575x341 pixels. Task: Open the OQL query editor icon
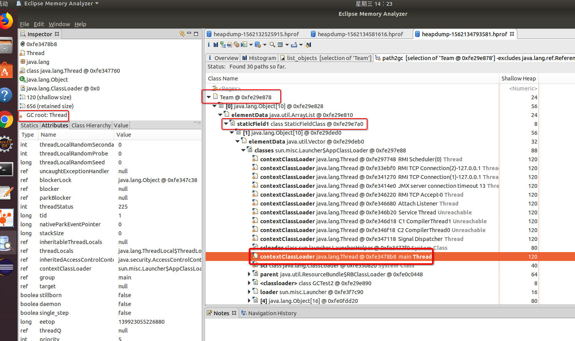[x=229, y=45]
